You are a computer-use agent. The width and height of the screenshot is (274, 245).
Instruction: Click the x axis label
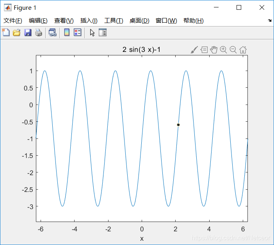(142, 238)
